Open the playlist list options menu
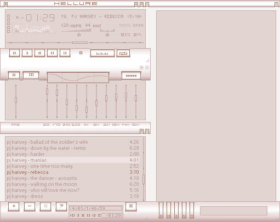This screenshot has width=280, height=222. click(131, 206)
